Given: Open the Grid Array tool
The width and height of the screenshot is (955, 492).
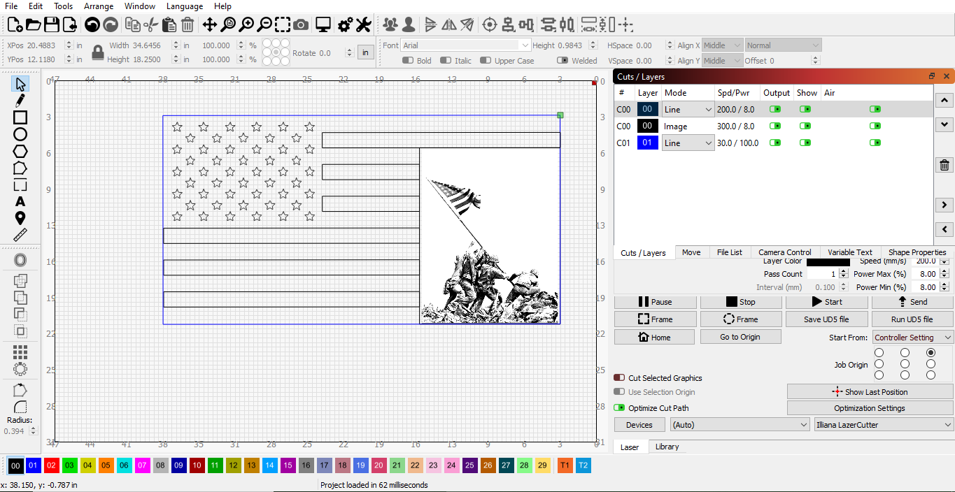Looking at the screenshot, I should (20, 352).
